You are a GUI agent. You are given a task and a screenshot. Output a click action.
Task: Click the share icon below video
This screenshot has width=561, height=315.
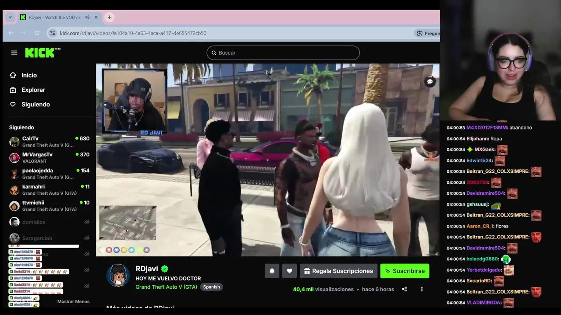[x=405, y=289]
